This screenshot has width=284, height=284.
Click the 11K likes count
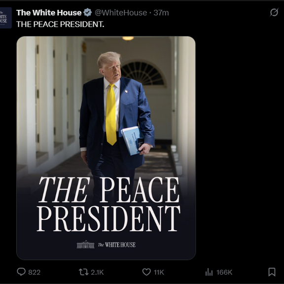coord(159,272)
